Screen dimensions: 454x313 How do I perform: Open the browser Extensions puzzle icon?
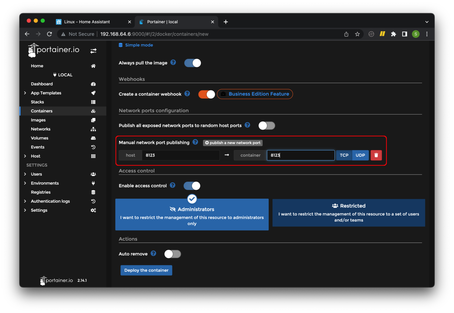pos(393,34)
